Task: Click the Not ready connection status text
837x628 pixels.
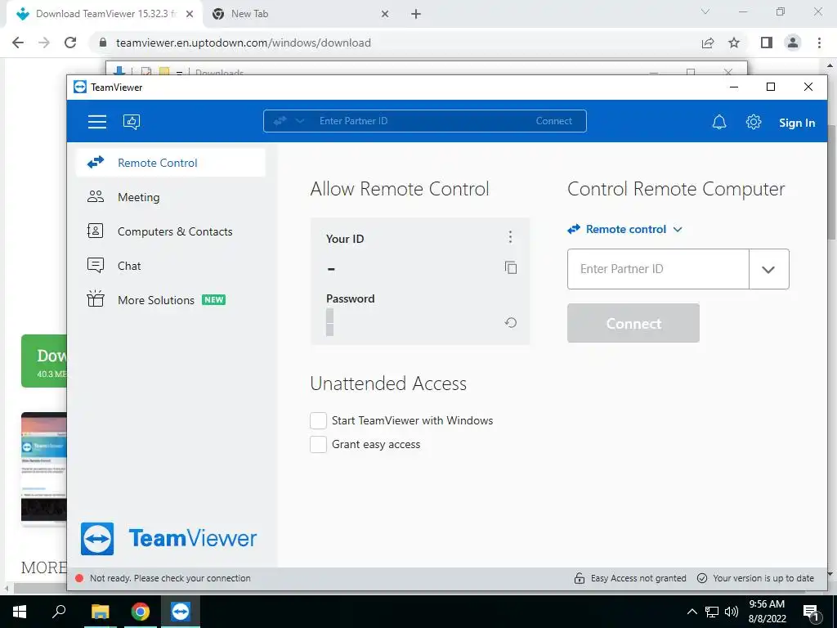Action: (170, 578)
